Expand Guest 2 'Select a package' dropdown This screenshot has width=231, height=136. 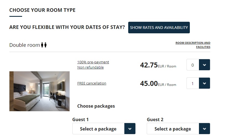(173, 129)
